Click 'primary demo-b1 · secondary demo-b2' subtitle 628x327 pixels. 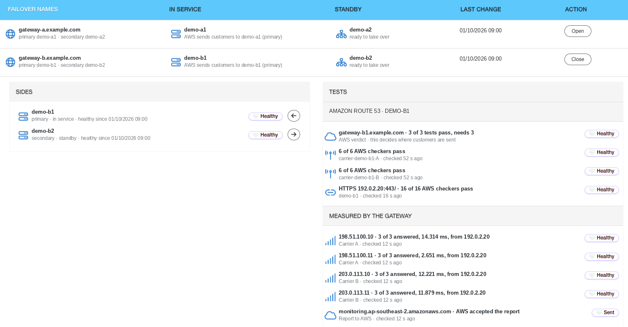click(x=62, y=65)
